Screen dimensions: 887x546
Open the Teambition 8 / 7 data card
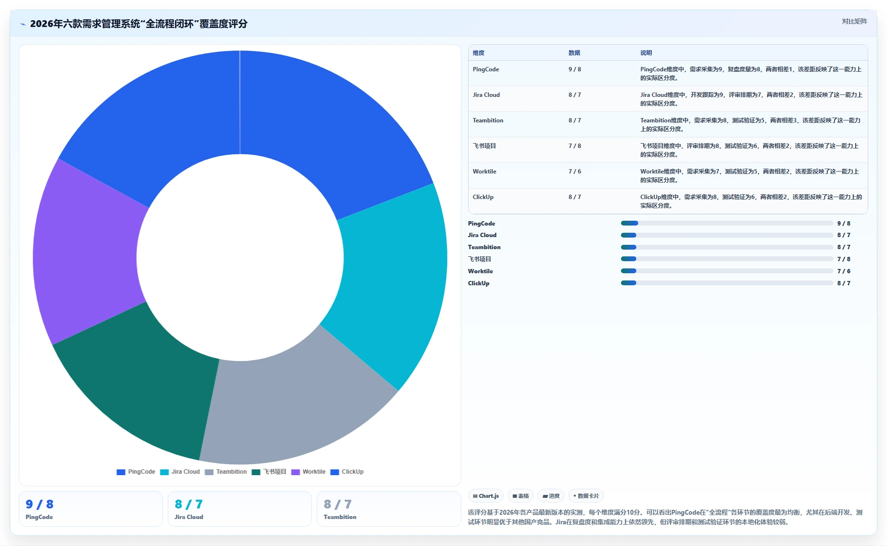389,509
